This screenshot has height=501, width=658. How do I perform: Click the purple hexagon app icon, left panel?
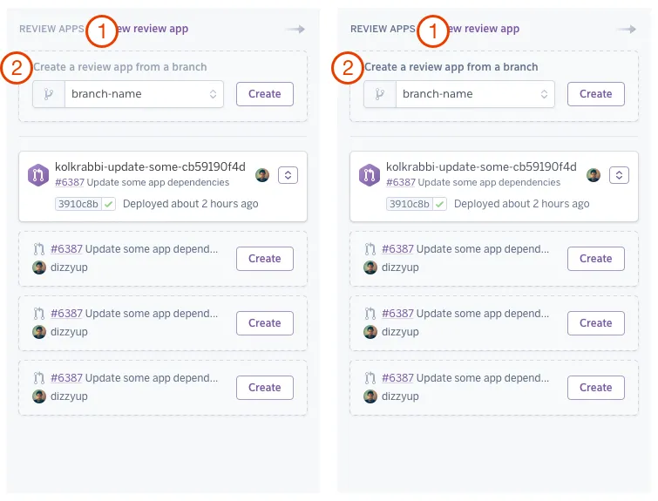coord(38,175)
